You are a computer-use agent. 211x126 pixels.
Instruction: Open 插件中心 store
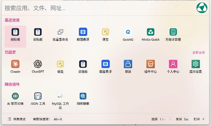[150, 67]
